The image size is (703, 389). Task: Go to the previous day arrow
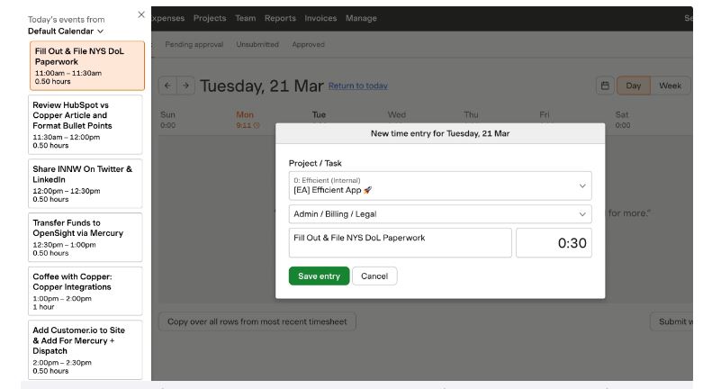click(x=167, y=86)
